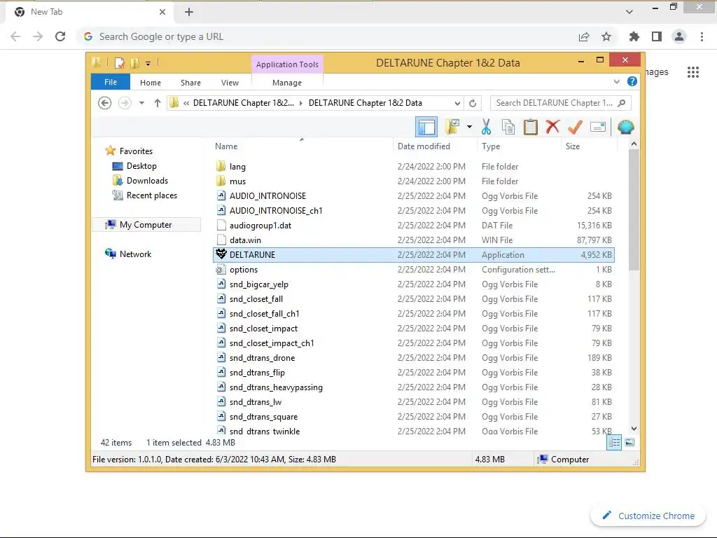717x538 pixels.
Task: Switch to the View ribbon tab
Action: [x=230, y=83]
